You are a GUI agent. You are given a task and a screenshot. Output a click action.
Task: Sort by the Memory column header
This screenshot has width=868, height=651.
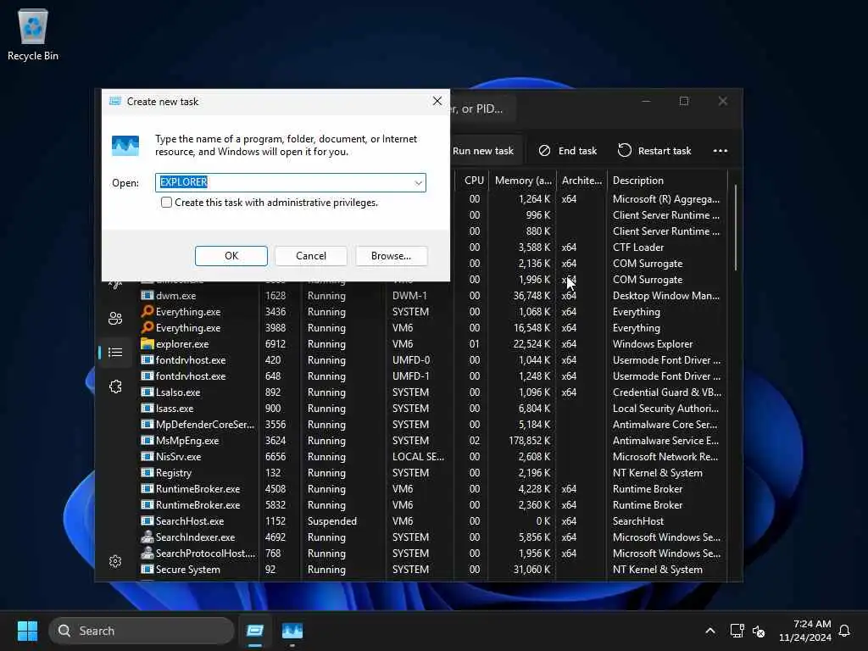click(522, 181)
